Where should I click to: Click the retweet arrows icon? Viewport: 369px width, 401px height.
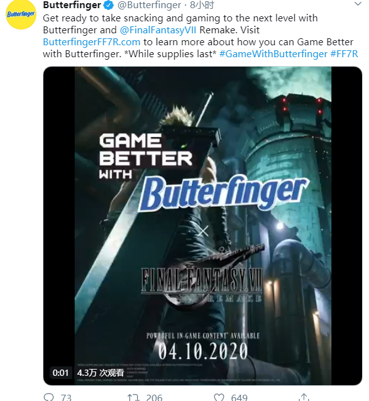(x=133, y=397)
